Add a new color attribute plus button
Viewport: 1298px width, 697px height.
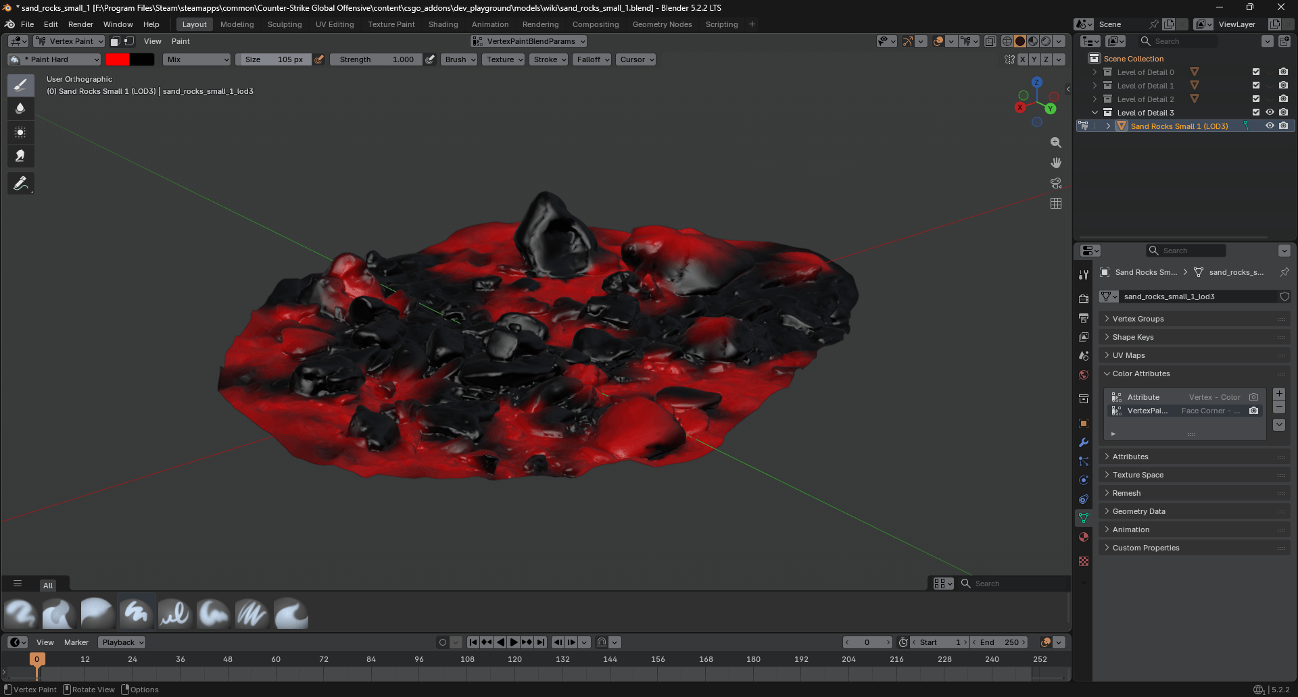pos(1279,394)
